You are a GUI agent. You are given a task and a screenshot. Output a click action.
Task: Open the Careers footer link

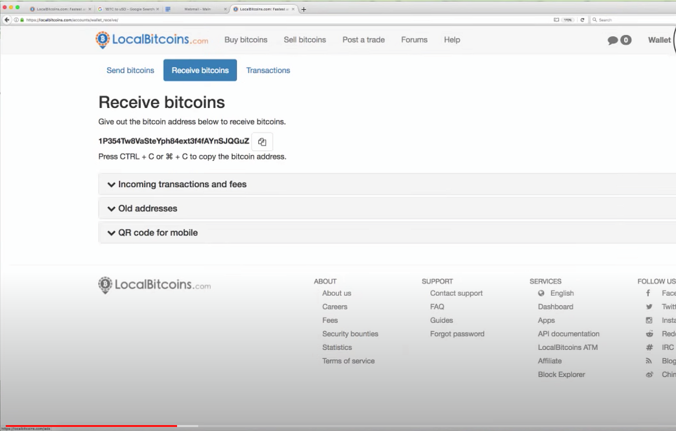click(335, 306)
